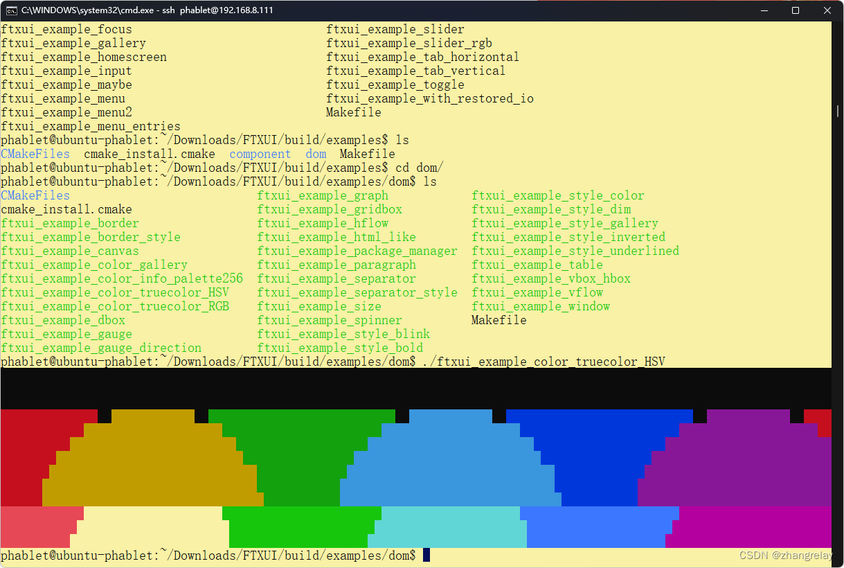Select text ftxui_example_canvas
This screenshot has width=844, height=568.
70,251
